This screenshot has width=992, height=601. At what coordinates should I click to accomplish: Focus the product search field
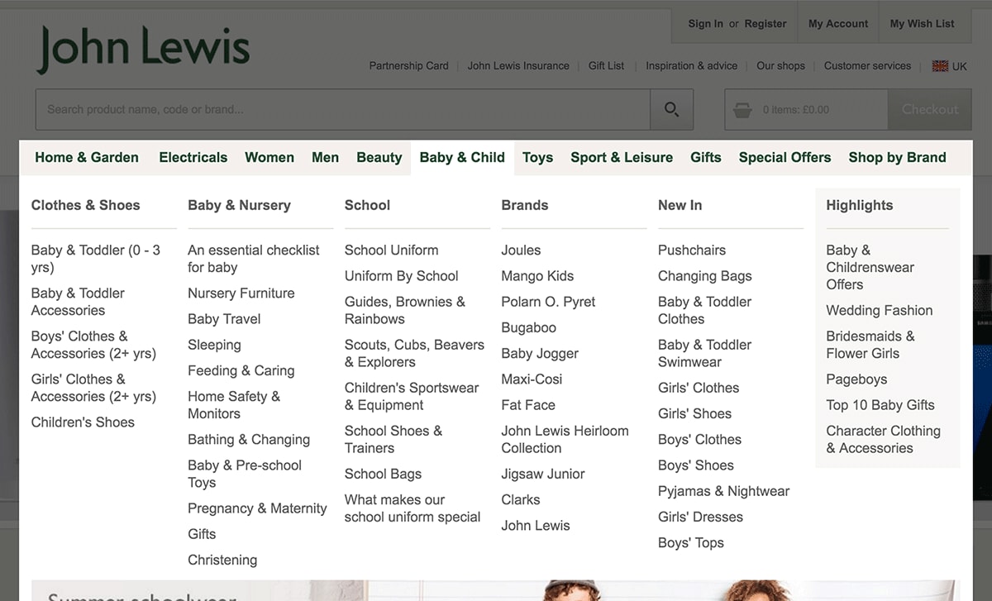click(343, 109)
